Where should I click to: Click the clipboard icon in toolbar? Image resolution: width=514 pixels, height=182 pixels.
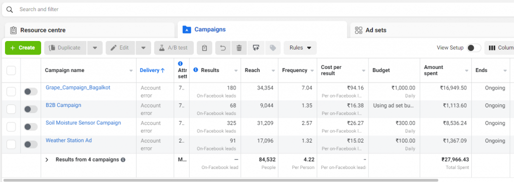[205, 47]
